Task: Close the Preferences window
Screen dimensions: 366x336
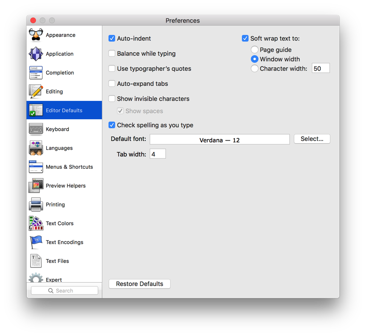Action: (x=33, y=21)
